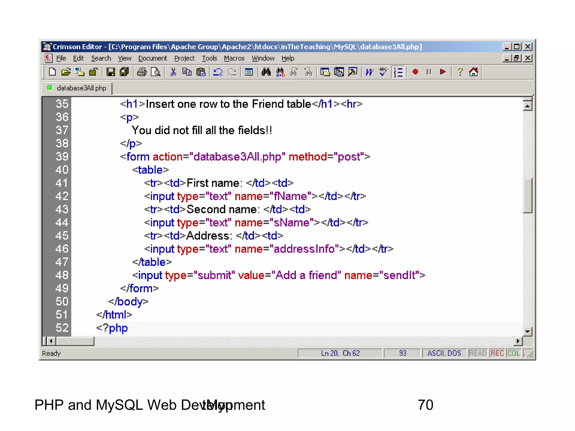Open the Search menu
Screen dimensions: 575x431
(x=101, y=58)
